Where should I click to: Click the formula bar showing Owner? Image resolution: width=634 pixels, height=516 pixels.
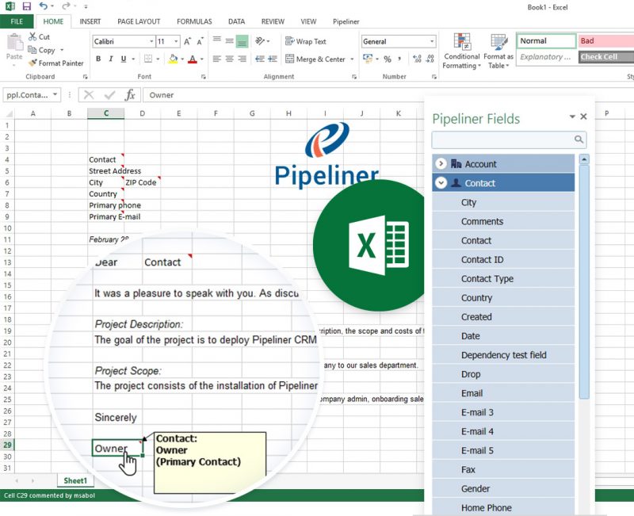[x=283, y=95]
